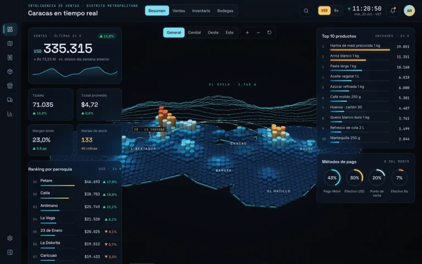This screenshot has height=264, width=422.
Task: Open the sales receipt sidebar icon
Action: tap(10, 57)
